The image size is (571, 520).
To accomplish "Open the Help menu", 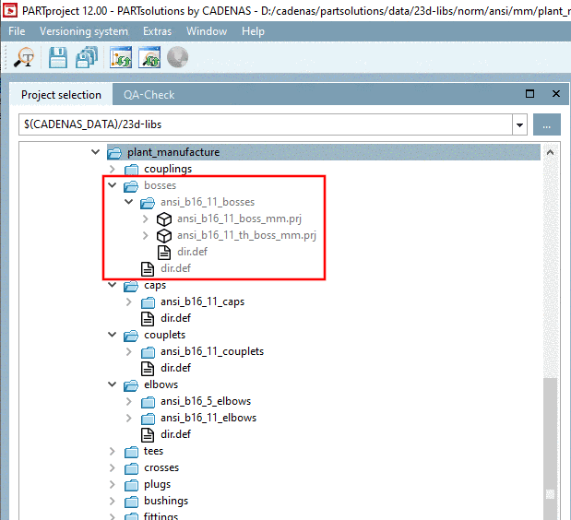I will coord(253,31).
